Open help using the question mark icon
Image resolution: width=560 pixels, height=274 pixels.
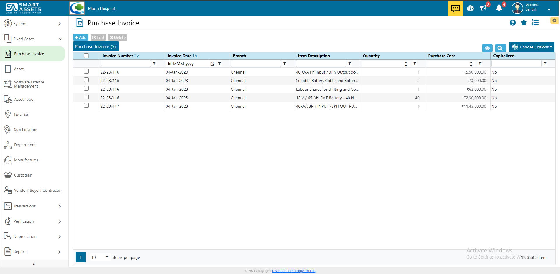(513, 22)
